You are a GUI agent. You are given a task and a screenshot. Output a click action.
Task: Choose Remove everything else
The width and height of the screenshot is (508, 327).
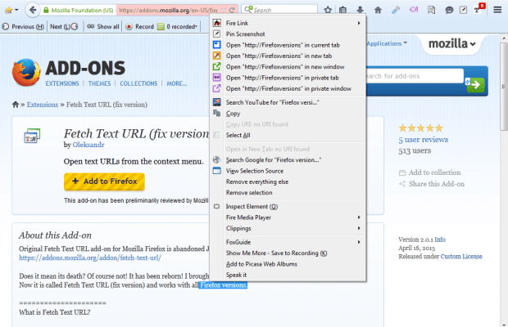288,181
